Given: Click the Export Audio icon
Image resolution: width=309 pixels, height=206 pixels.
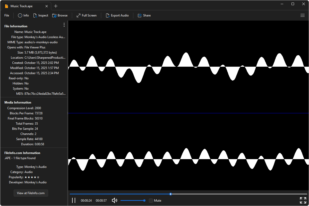Looking at the screenshot, I should pyautogui.click(x=108, y=15).
